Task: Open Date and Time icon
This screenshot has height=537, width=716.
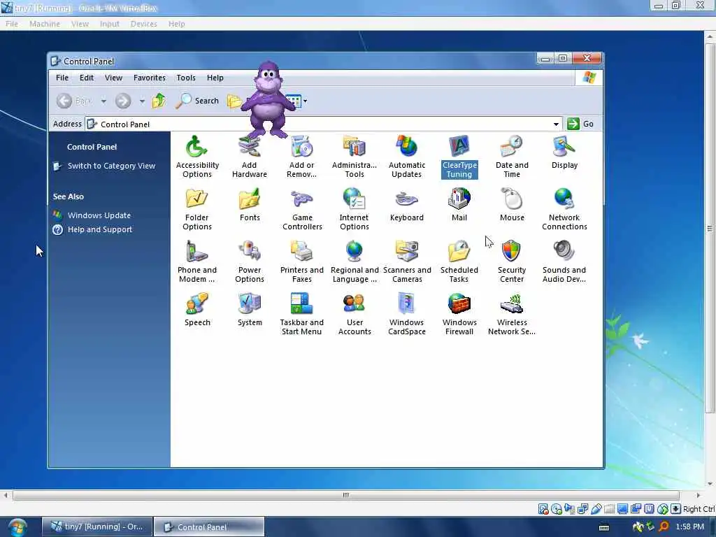Action: [512, 156]
